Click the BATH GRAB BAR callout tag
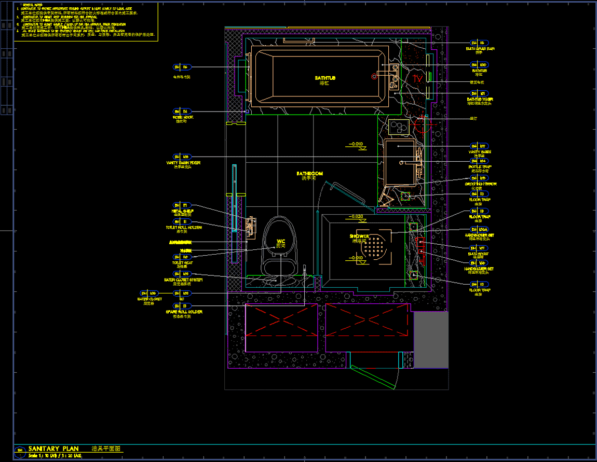This screenshot has width=597, height=462. point(478,43)
